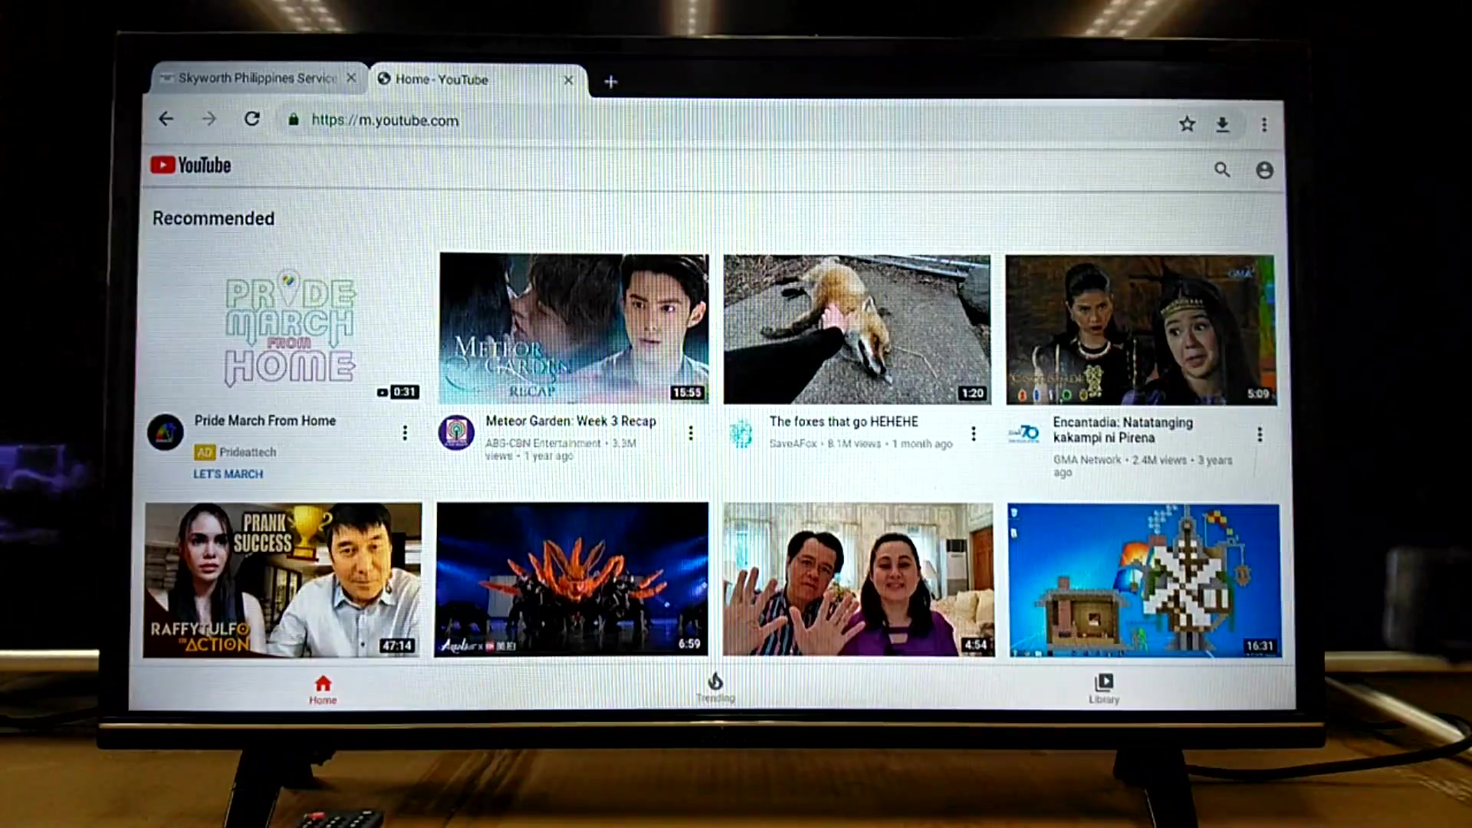Play the fox video thumbnail
This screenshot has height=828, width=1472.
click(x=857, y=329)
